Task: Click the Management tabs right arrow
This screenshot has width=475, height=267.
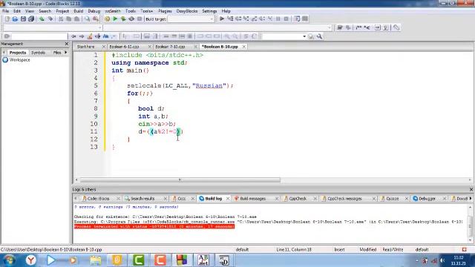Action: point(66,53)
